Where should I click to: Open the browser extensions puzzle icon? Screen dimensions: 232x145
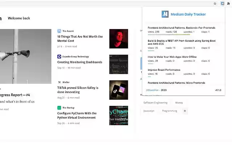228,4
